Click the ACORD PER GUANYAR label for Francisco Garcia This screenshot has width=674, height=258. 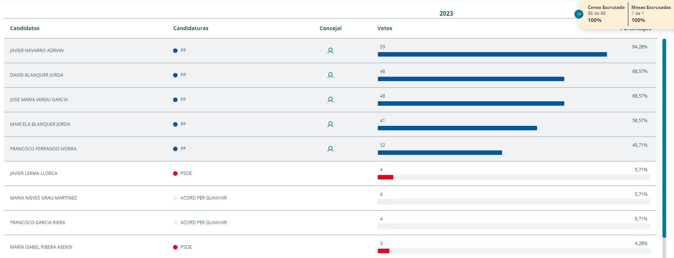point(203,223)
